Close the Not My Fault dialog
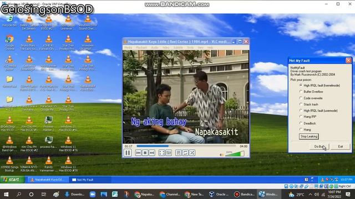Image resolution: width=355 pixels, height=199 pixels. [x=348, y=60]
